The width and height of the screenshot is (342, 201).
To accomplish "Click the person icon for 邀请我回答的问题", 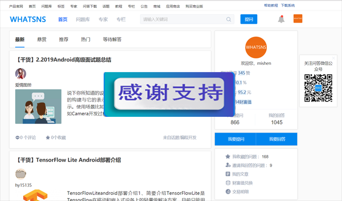I will tap(228, 165).
